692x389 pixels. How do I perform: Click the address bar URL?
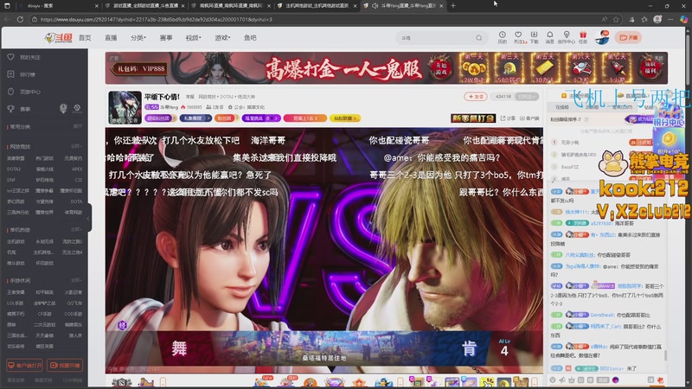tap(157, 19)
